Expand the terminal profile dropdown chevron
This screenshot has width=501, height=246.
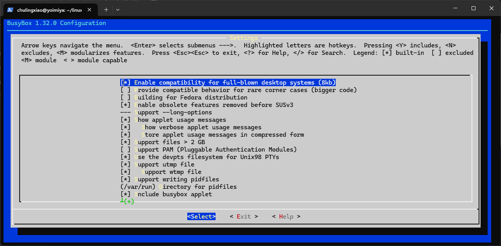click(118, 9)
